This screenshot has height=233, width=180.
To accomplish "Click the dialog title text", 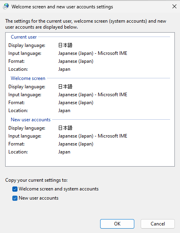I will click(62, 7).
